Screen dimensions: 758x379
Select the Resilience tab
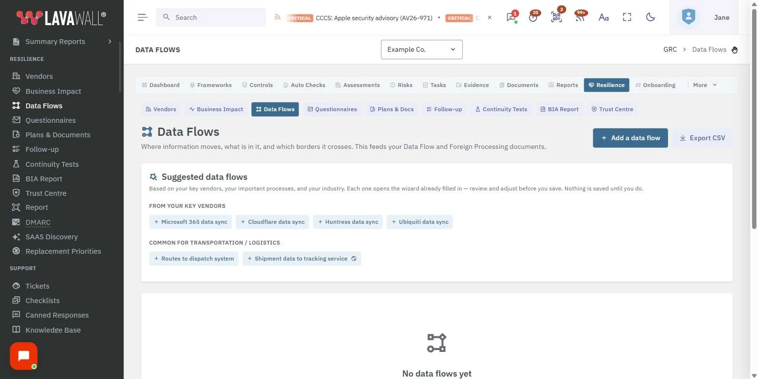pos(606,85)
